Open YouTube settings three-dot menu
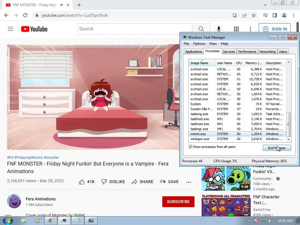This screenshot has height=225, width=300. pos(250,29)
